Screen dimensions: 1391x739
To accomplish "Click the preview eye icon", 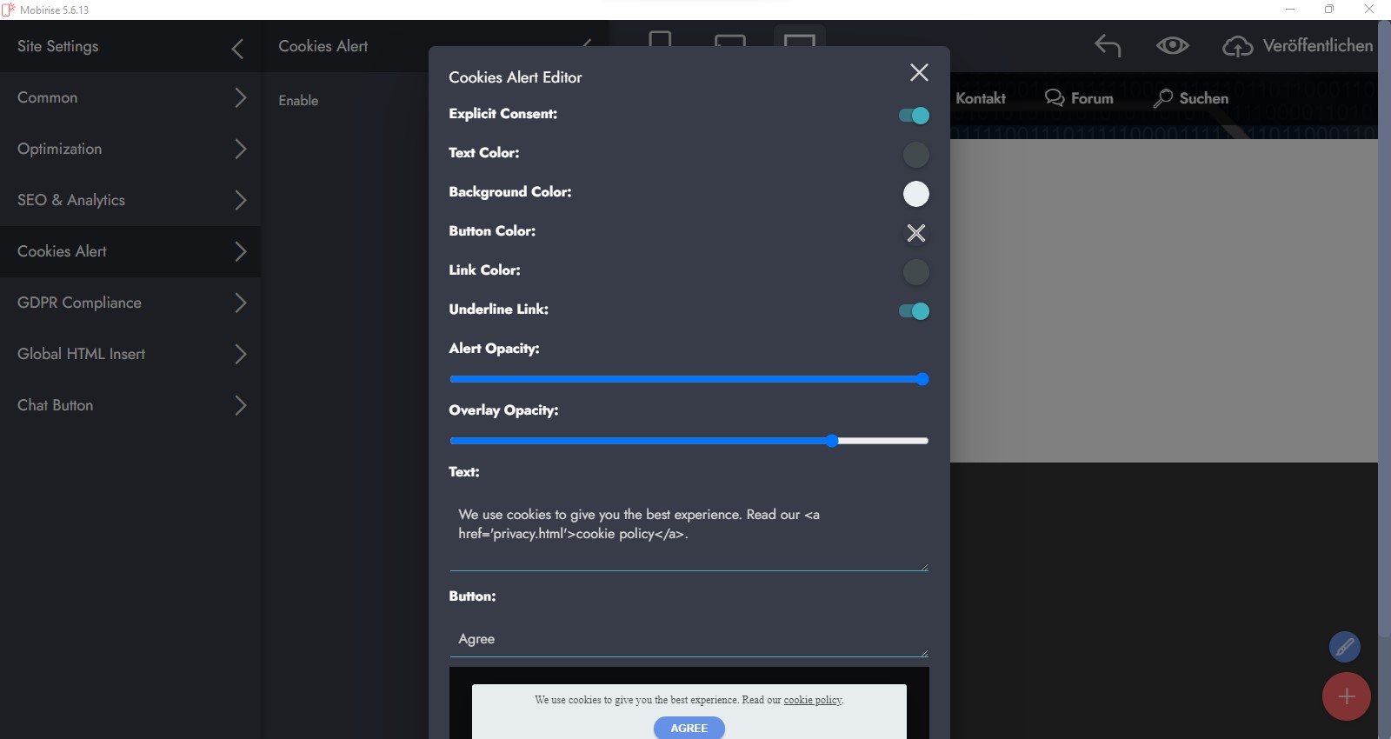I will click(x=1172, y=45).
